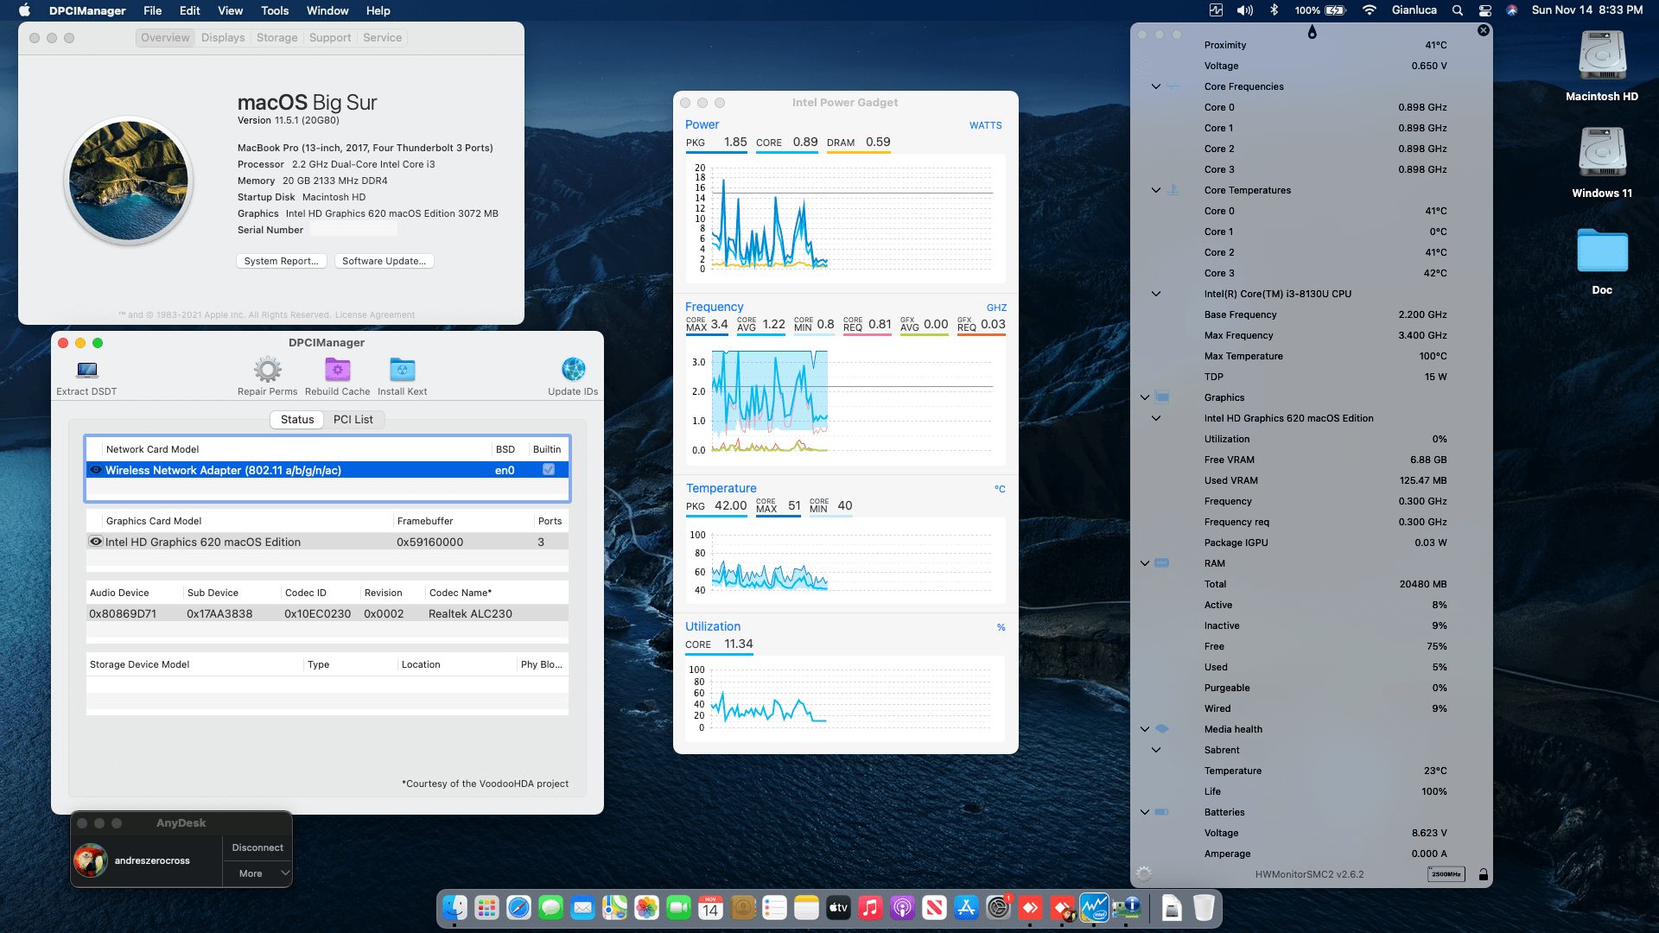The image size is (1659, 933).
Task: Switch to Support tab in About This Mac
Action: 330,37
